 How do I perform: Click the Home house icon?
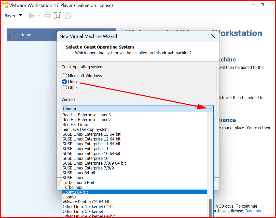click(x=13, y=35)
